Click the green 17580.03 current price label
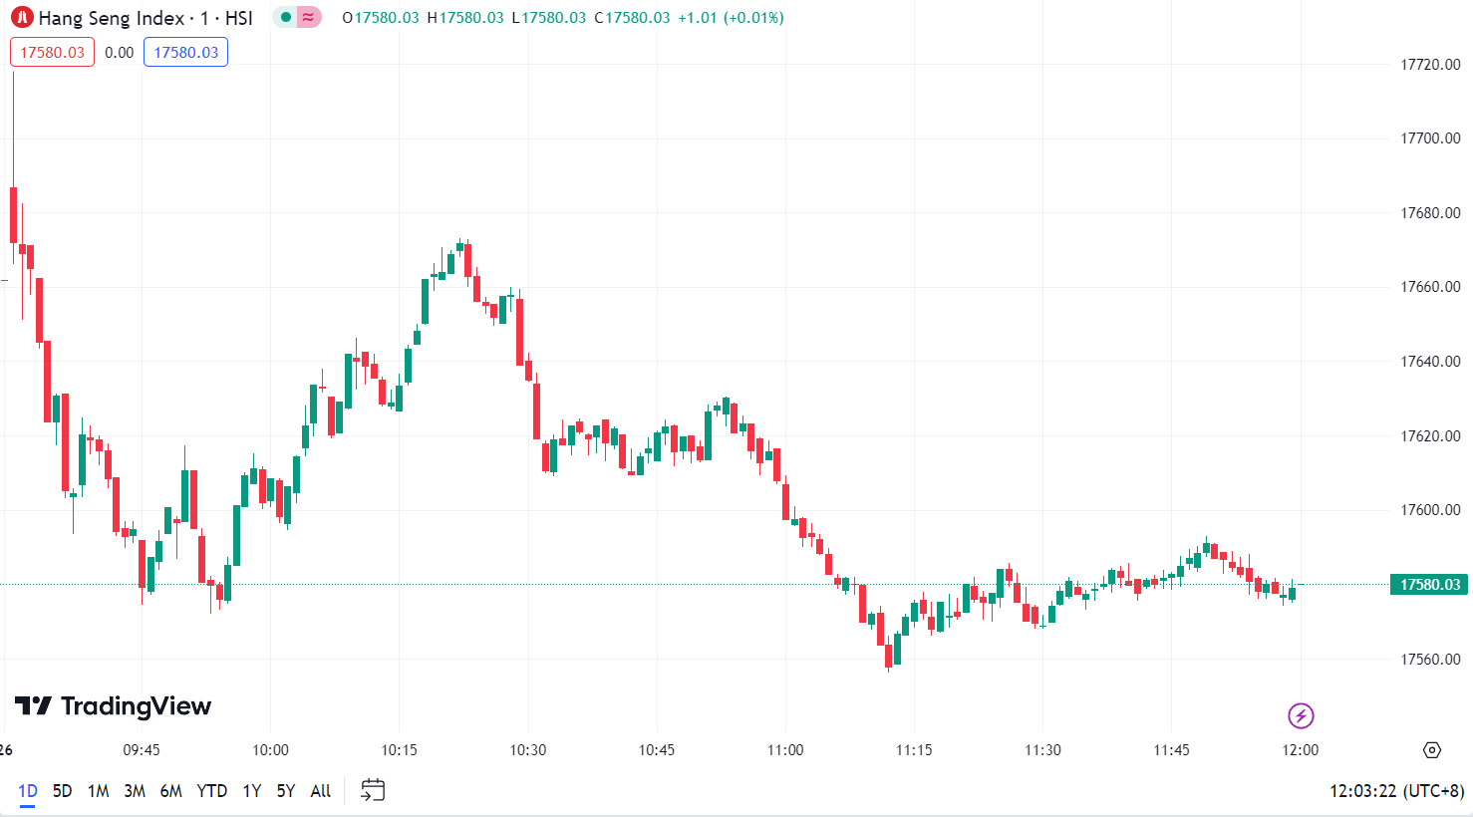The image size is (1473, 817). coord(1429,585)
